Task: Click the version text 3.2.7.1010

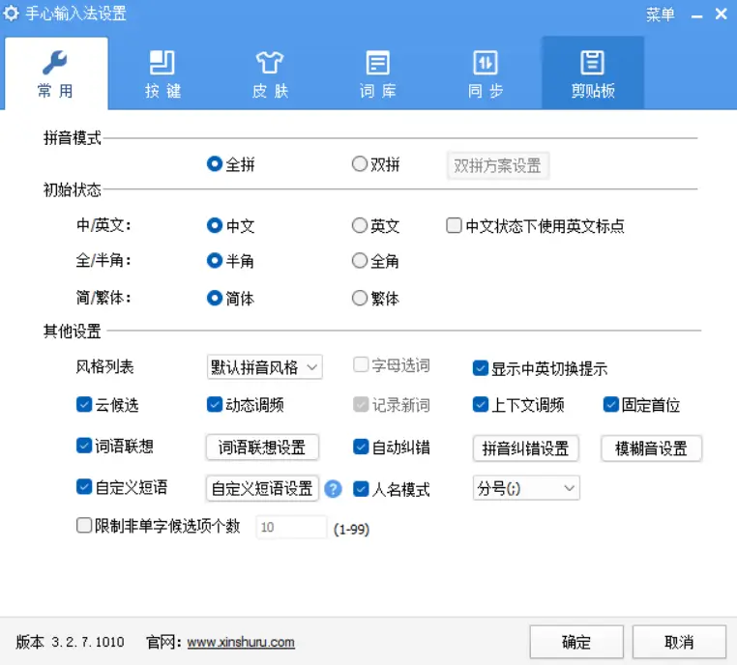Action: 88,642
